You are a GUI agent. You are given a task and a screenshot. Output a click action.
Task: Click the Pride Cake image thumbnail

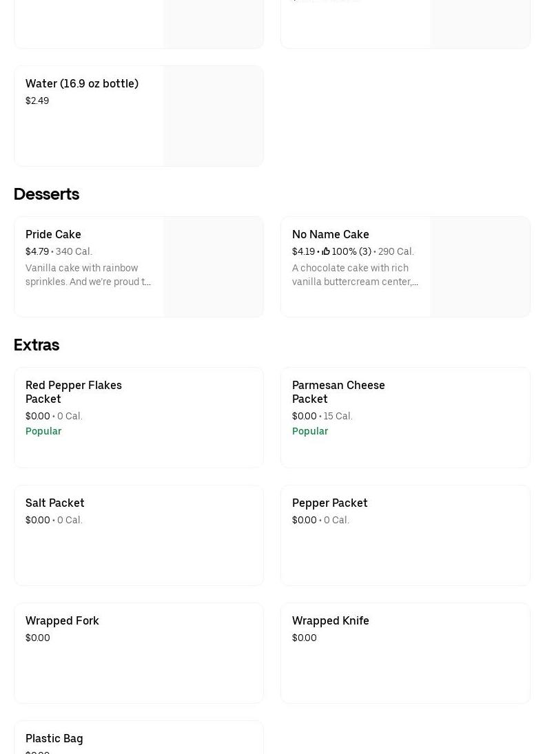[x=213, y=266]
